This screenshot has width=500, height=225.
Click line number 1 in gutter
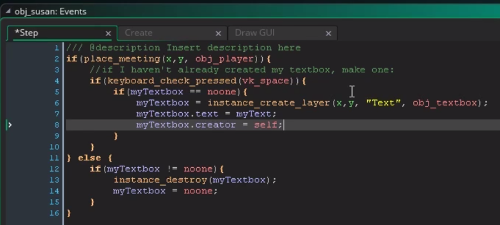(57, 48)
